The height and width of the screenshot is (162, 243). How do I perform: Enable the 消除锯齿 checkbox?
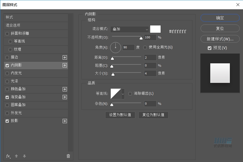point(130,94)
